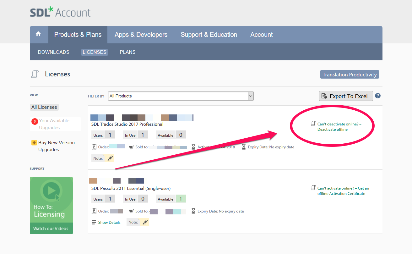Click Passolo Expiry Date hourglass icon
Image resolution: width=412 pixels, height=254 pixels.
coord(193,211)
